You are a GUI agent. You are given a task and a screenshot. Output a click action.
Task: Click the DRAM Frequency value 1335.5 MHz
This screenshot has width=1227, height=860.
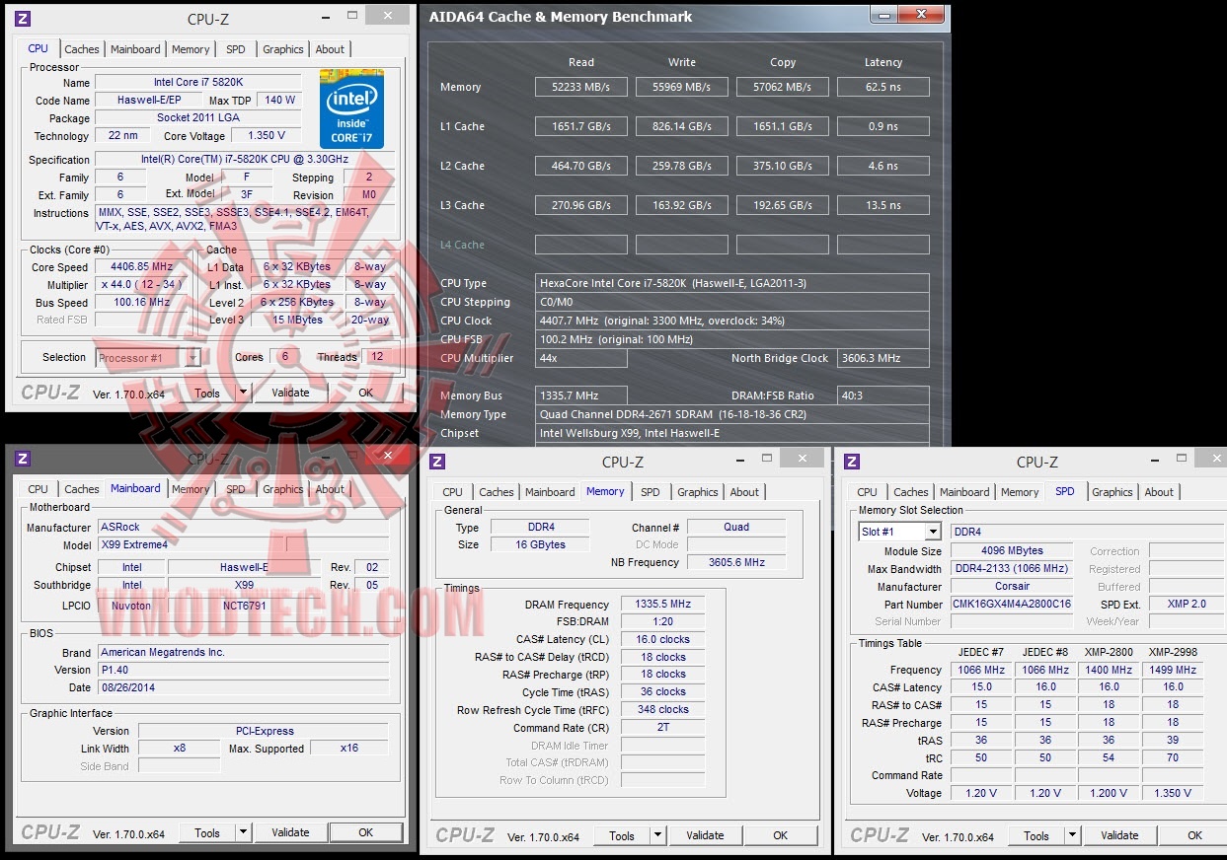click(x=662, y=605)
